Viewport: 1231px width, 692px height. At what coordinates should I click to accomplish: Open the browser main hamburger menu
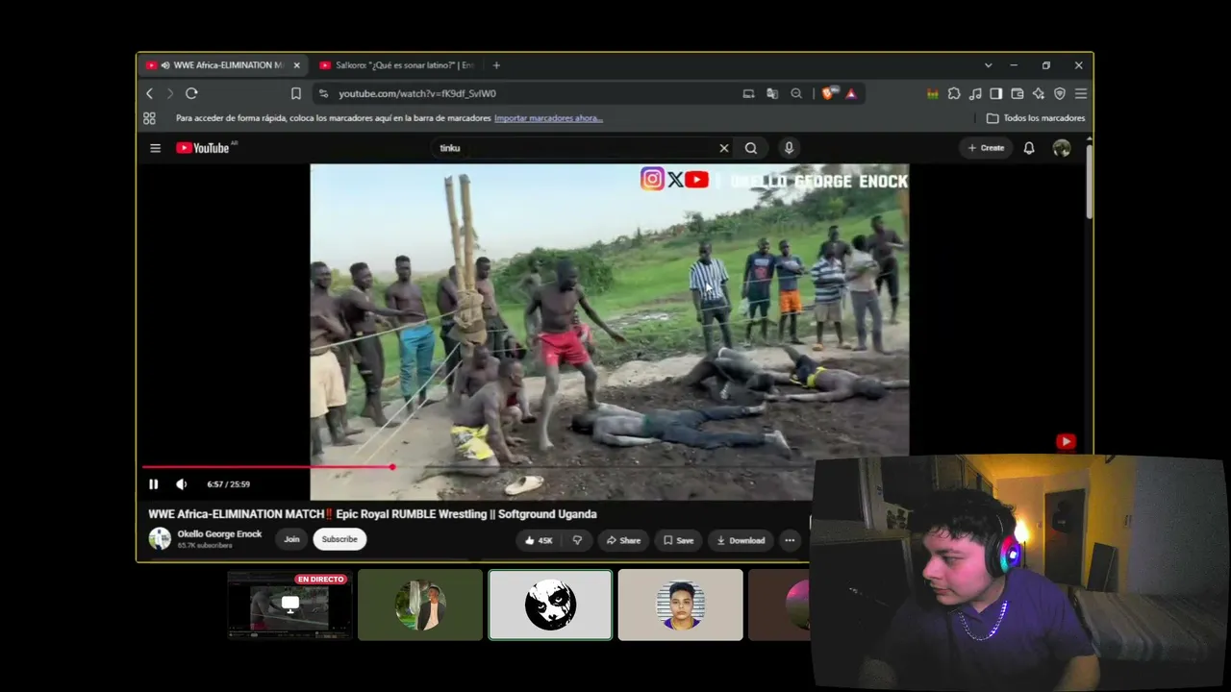click(1081, 93)
